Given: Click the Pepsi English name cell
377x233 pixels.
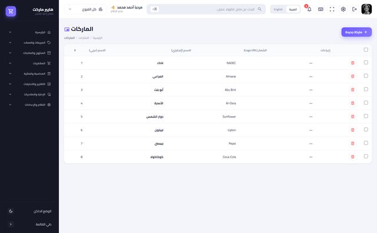Looking at the screenshot, I should click(232, 144).
